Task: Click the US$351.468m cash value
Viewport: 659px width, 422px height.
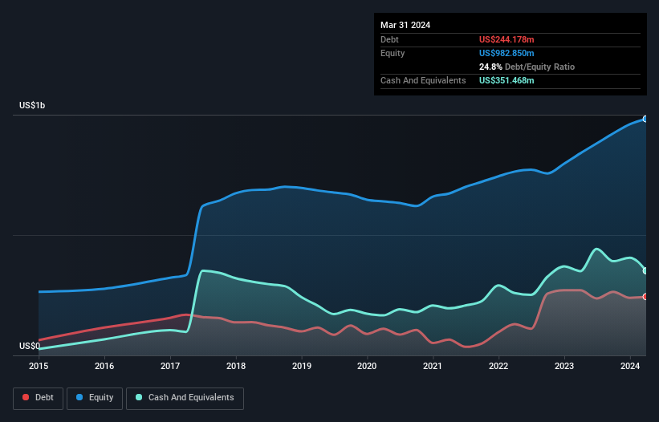Action: point(506,80)
